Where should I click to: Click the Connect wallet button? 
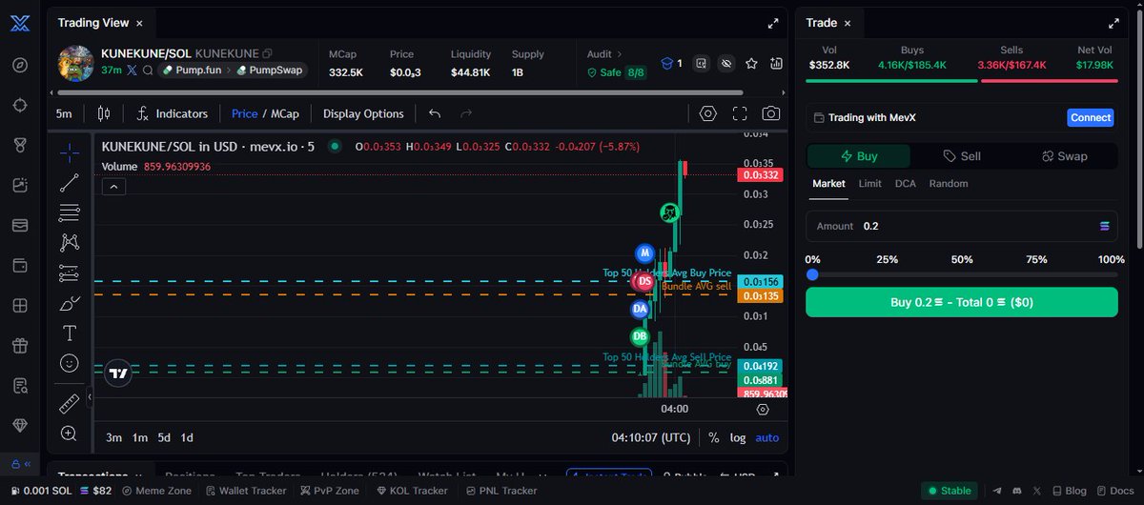point(1091,118)
